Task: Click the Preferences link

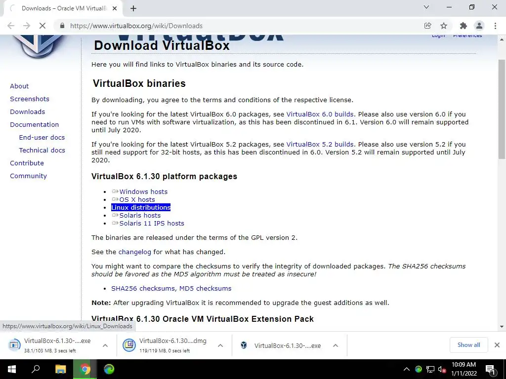Action: coord(467,36)
